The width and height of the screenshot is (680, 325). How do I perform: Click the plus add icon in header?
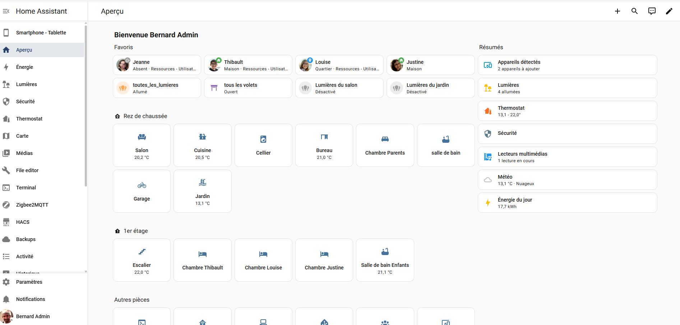pyautogui.click(x=617, y=11)
